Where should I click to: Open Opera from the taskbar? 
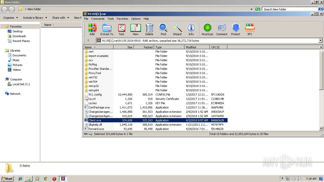point(54,179)
